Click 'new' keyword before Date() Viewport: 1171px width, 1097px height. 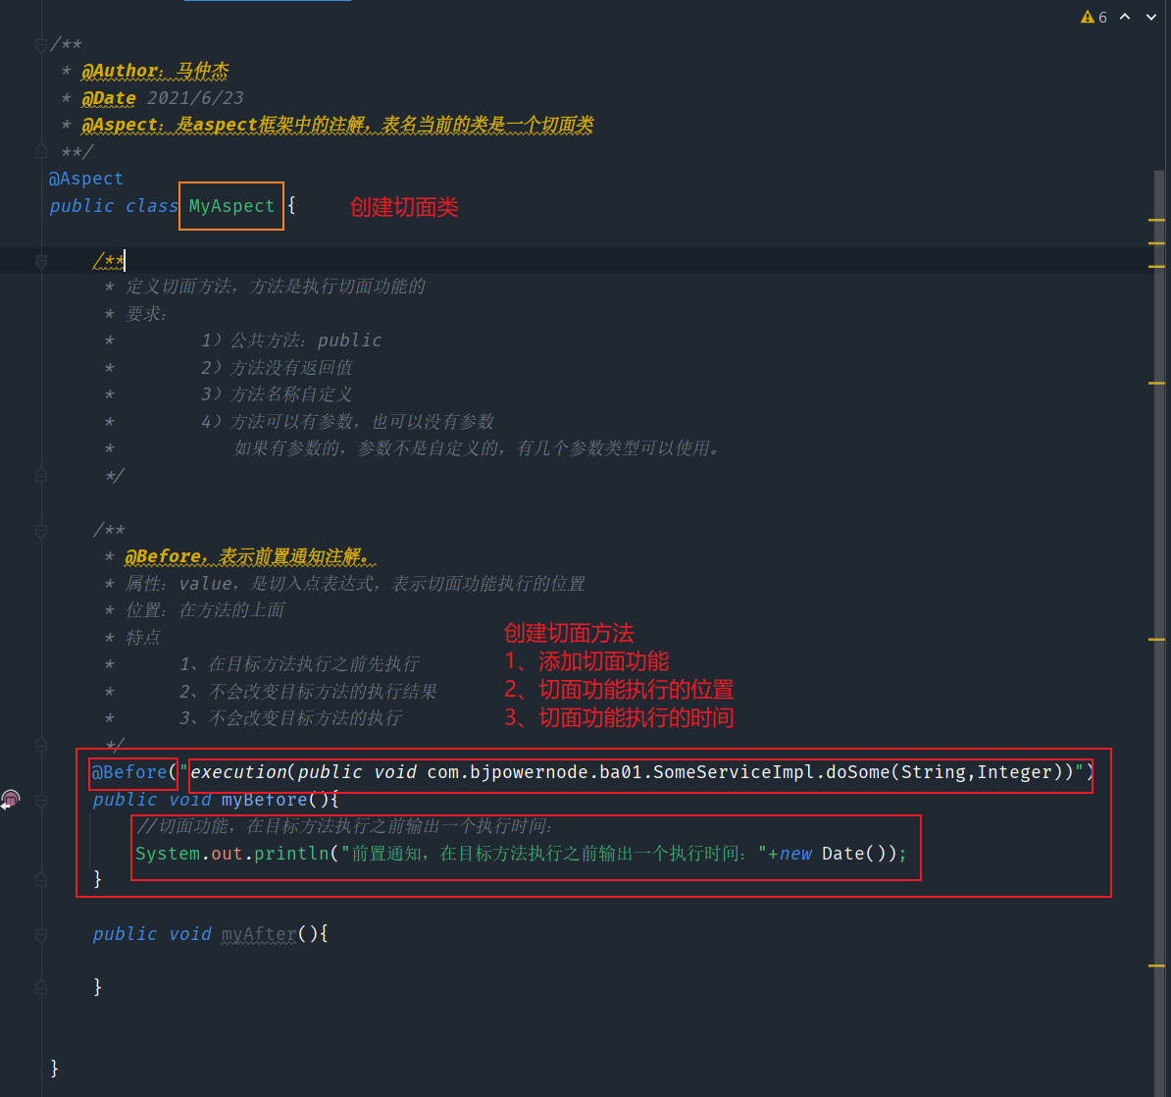pos(795,854)
